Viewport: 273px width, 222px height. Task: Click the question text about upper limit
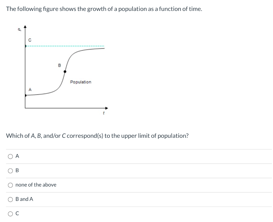tap(97, 136)
